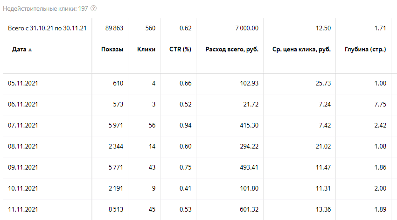Click the 09.11.2021 date cell

tap(23, 167)
